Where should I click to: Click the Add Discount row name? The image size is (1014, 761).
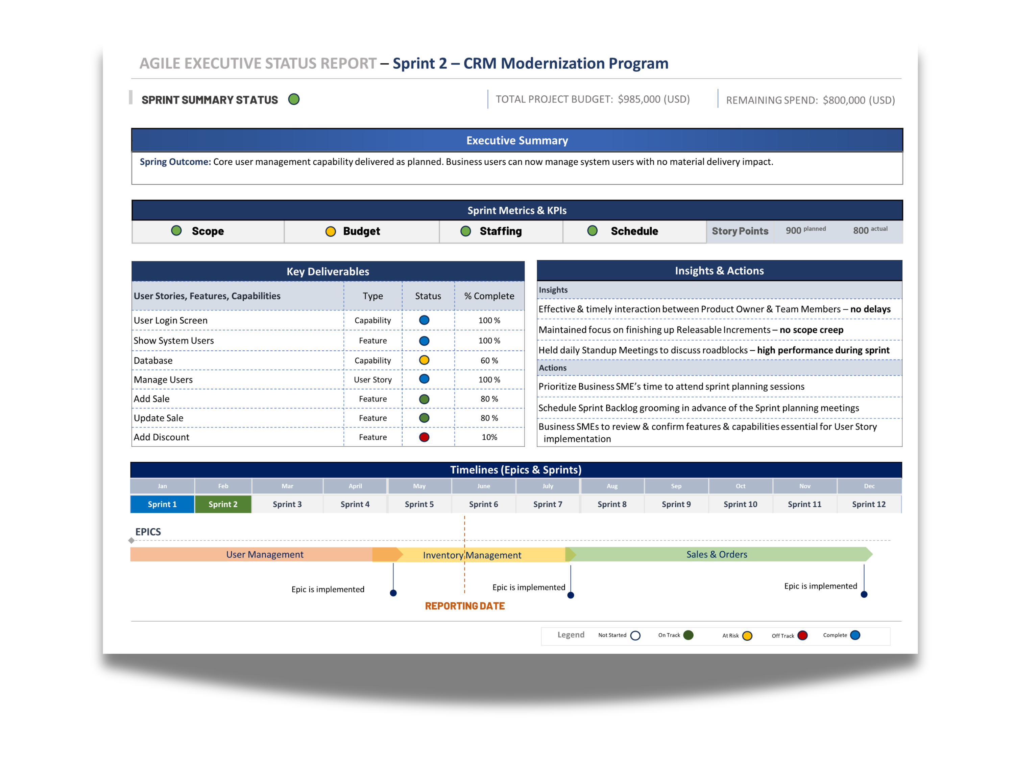[161, 437]
